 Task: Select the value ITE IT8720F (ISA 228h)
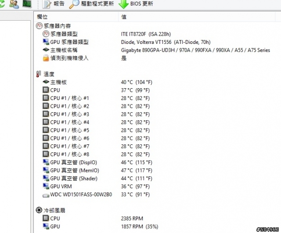146,34
